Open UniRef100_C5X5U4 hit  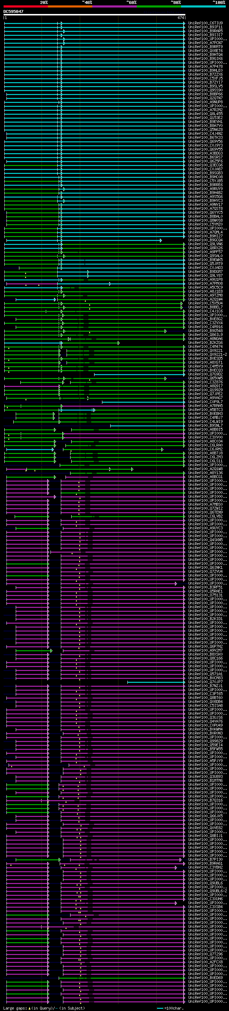pos(205,303)
